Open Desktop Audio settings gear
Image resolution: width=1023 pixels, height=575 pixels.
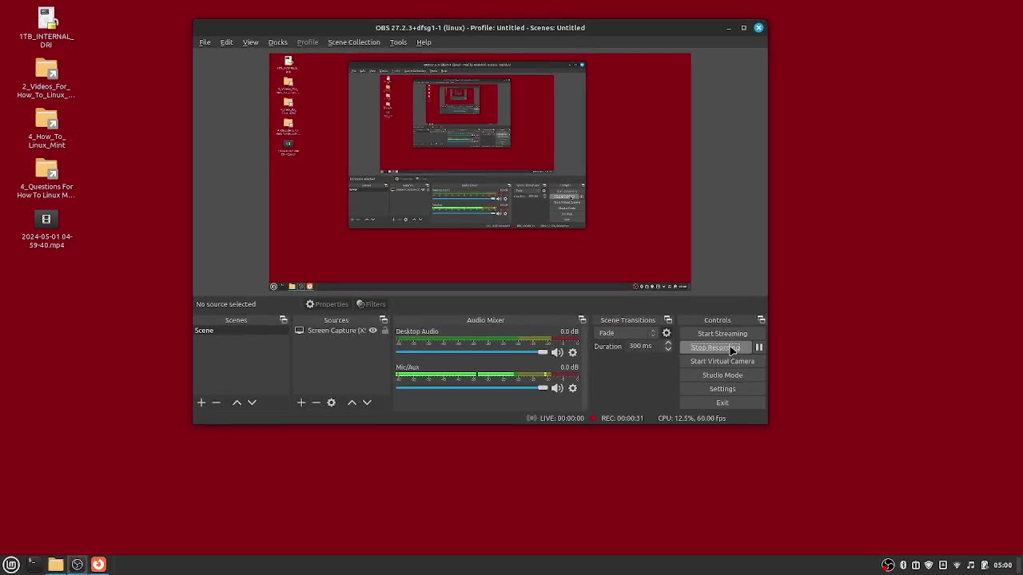pos(572,352)
